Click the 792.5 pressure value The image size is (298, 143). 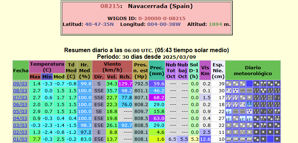coord(141,84)
